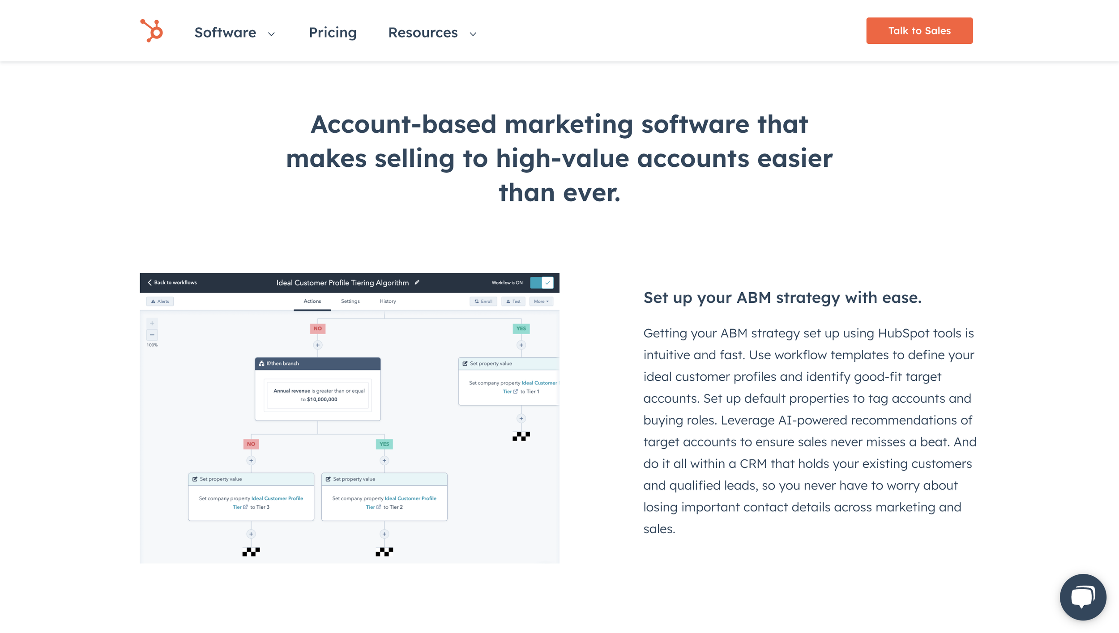This screenshot has height=633, width=1119.
Task: Click the edit icon on the Tier 2 card header
Action: point(328,479)
